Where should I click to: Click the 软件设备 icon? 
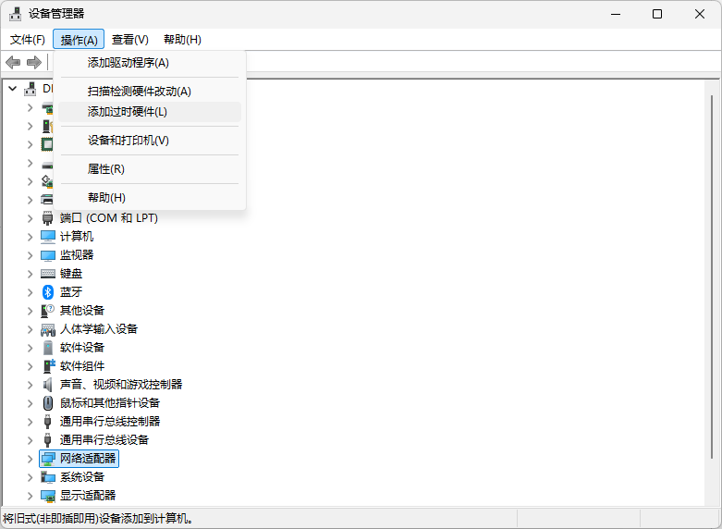[48, 348]
